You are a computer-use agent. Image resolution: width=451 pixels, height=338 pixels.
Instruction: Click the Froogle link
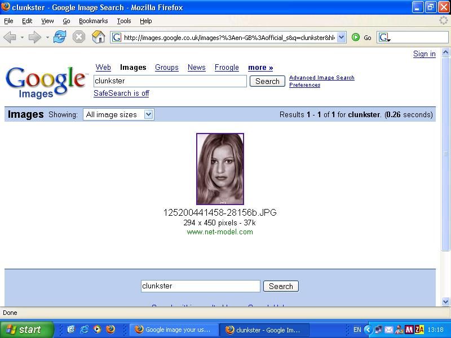pos(227,67)
